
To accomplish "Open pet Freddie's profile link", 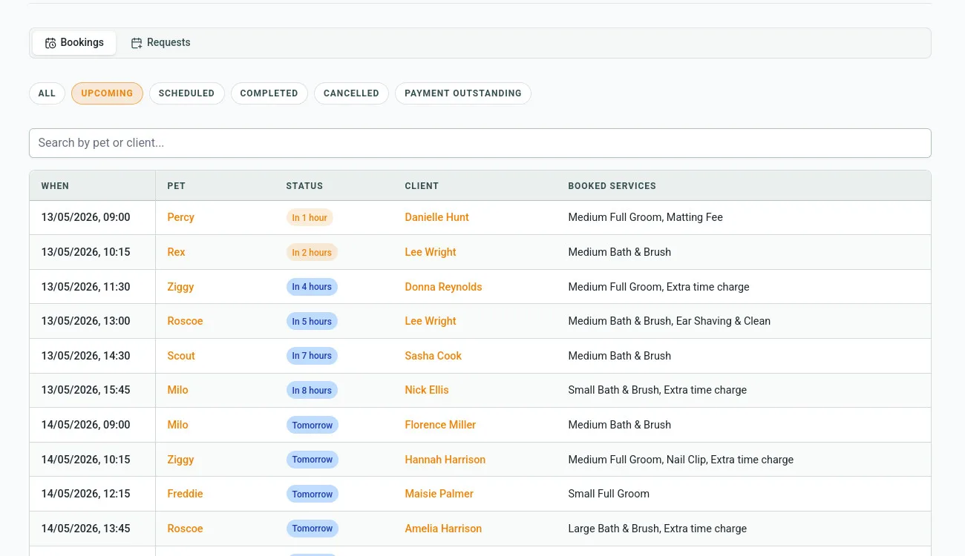I will [186, 494].
